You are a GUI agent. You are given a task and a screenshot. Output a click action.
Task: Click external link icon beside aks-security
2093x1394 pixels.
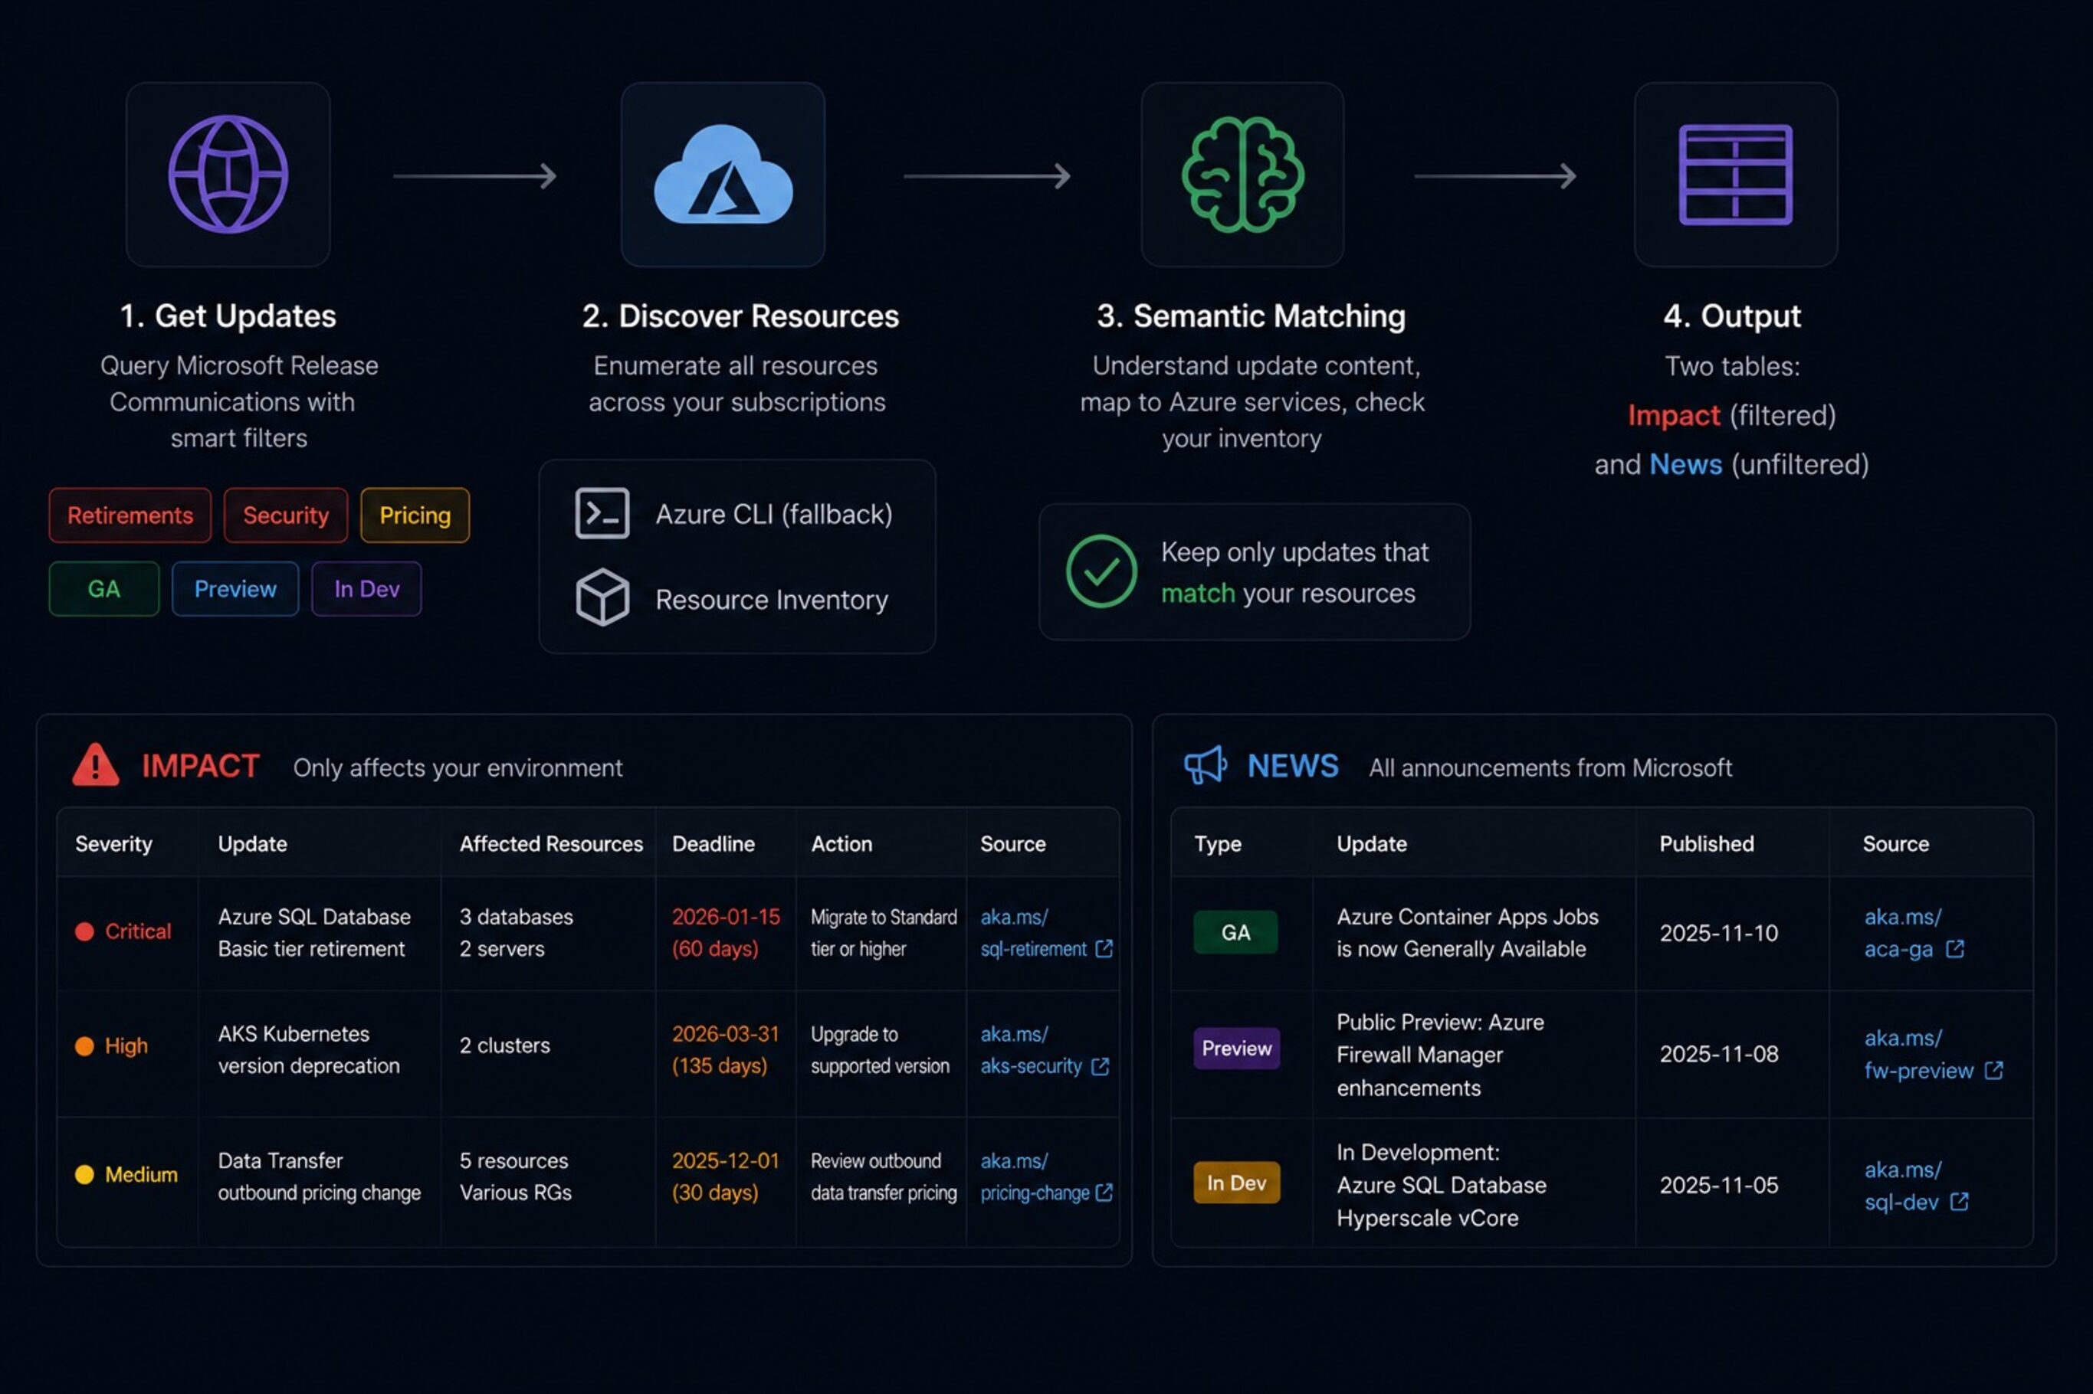pos(1101,1066)
